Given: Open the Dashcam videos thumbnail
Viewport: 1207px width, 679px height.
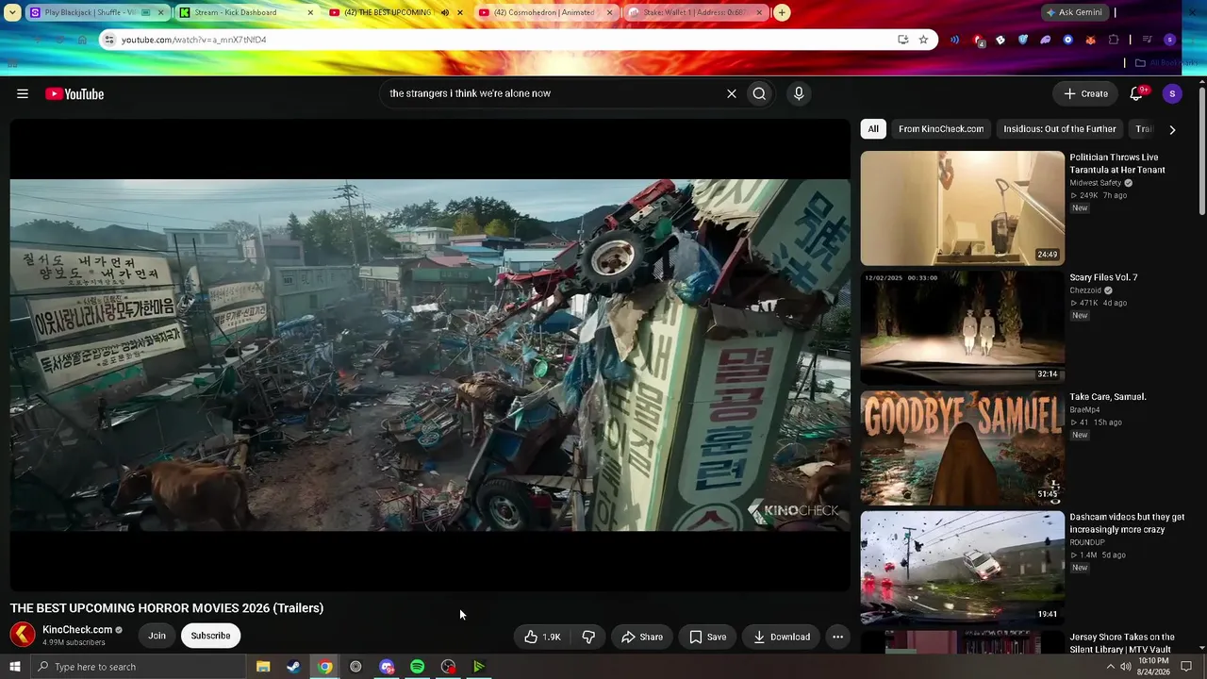Looking at the screenshot, I should pyautogui.click(x=963, y=568).
